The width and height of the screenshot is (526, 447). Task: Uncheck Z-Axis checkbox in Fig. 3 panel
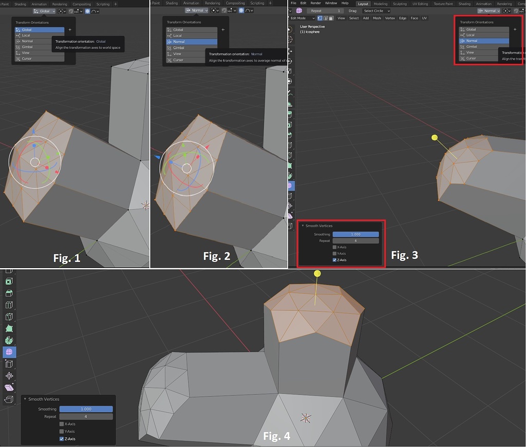click(334, 260)
